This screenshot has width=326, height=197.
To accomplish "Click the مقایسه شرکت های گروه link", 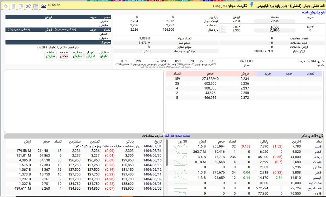I will (177, 136).
